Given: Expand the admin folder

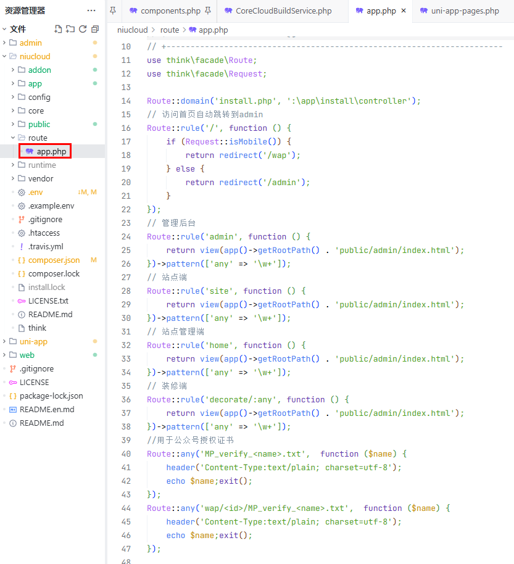Looking at the screenshot, I should tap(31, 43).
